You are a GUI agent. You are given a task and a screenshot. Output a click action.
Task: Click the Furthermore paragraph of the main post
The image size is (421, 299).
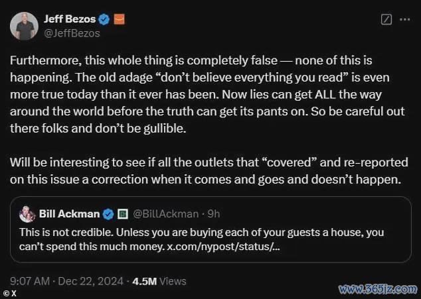point(207,94)
